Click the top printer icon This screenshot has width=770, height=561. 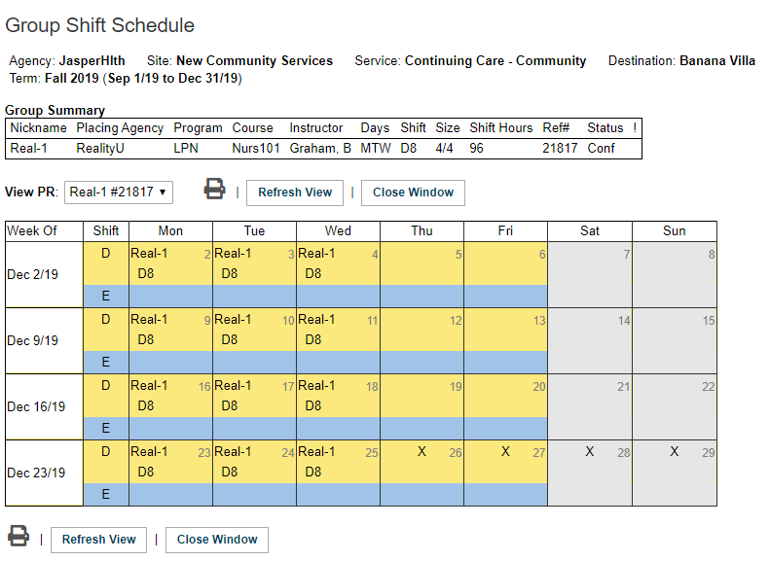coord(214,190)
